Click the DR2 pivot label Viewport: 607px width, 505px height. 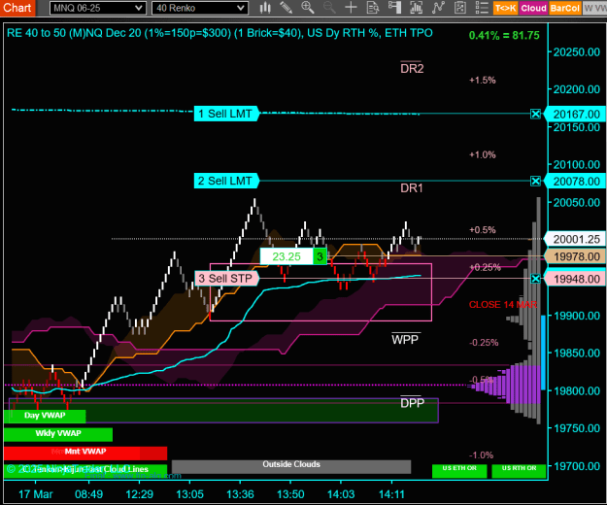coord(412,69)
